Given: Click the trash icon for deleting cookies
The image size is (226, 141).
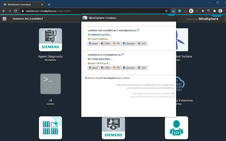Looking at the screenshot, I should pos(85,78).
